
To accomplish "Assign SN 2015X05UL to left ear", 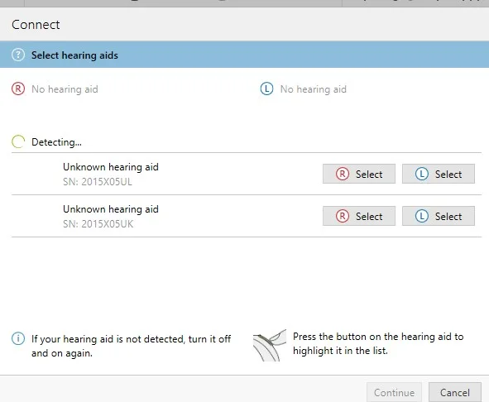I will [x=439, y=174].
